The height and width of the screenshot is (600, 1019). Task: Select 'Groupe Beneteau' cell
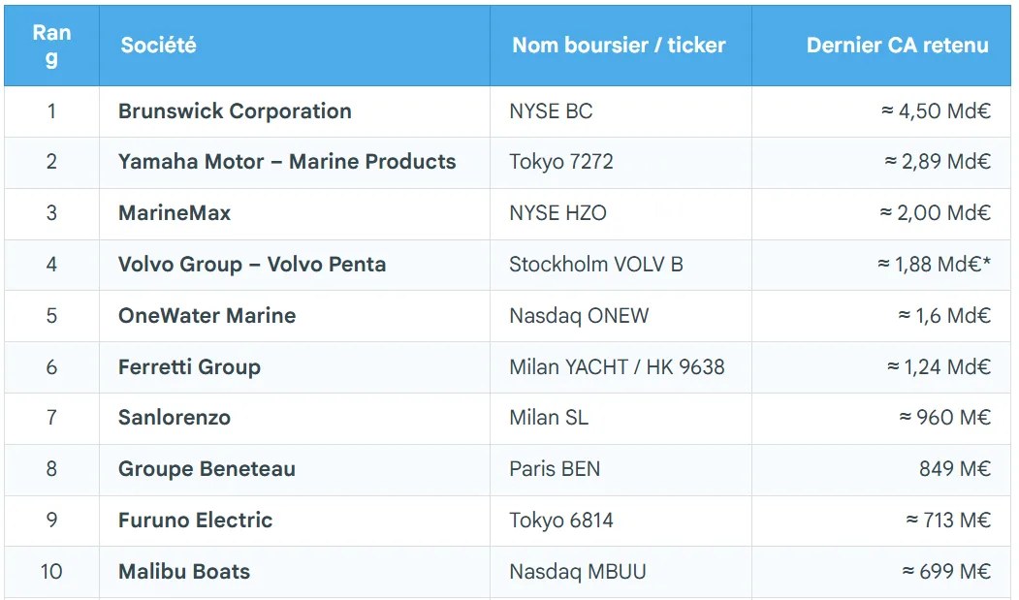[295, 469]
